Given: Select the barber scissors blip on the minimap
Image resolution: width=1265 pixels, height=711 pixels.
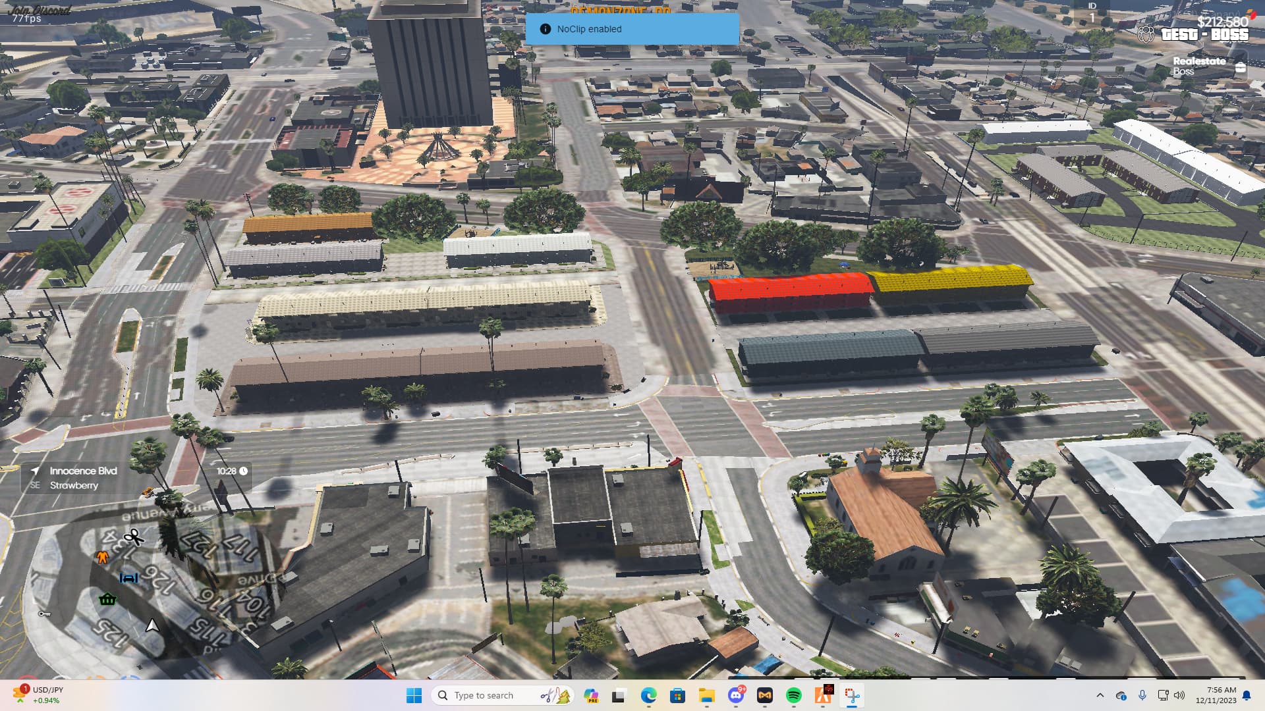Looking at the screenshot, I should tap(133, 538).
